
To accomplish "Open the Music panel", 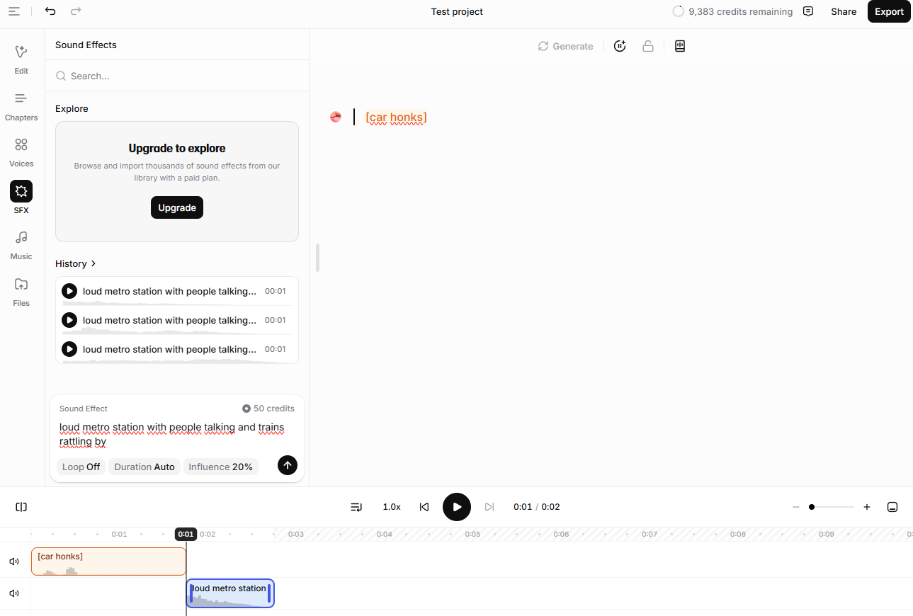I will [x=21, y=238].
